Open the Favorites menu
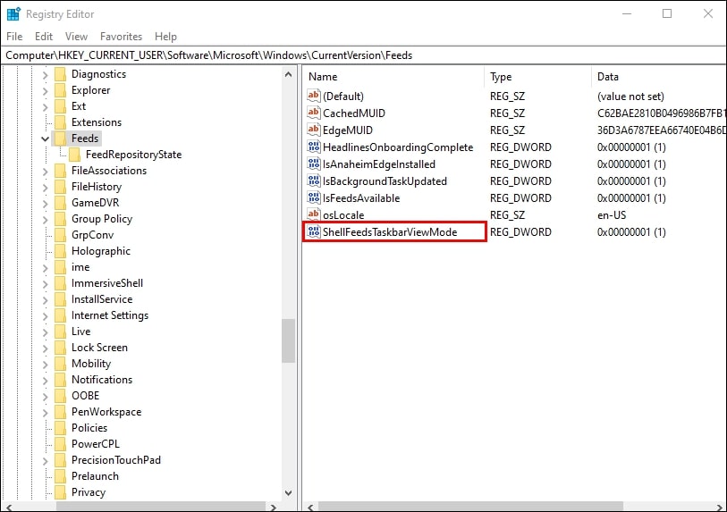Screen dimensions: 727x512 121,36
